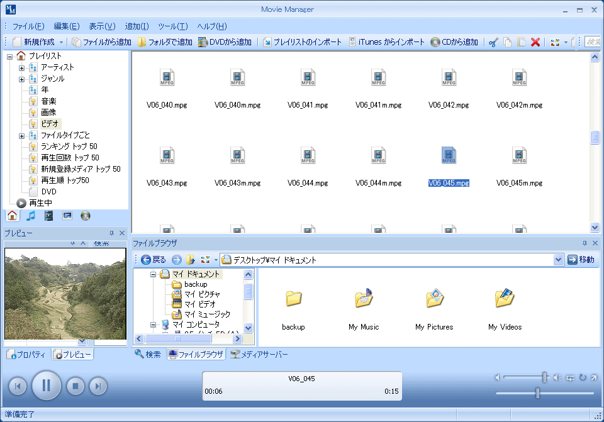Expand the ジャンル tree node
Image resolution: width=604 pixels, height=422 pixels.
21,80
